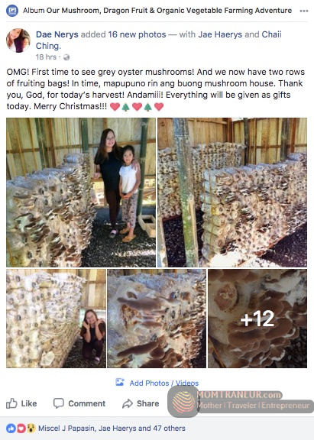Open list of Miscel J Papasin and 47 others
This screenshot has height=440, width=314.
112,429
